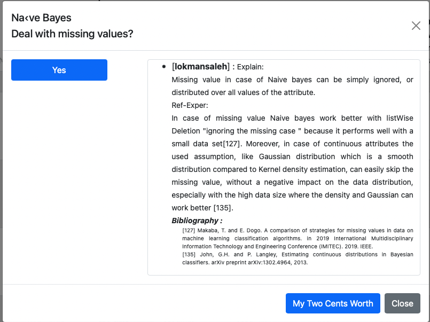This screenshot has width=430, height=322.
Task: Click inline citation [135] after 'work better'
Action: click(223, 208)
